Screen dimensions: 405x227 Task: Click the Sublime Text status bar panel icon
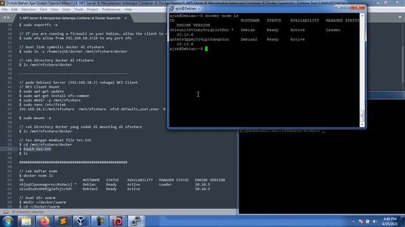[x=6, y=212]
